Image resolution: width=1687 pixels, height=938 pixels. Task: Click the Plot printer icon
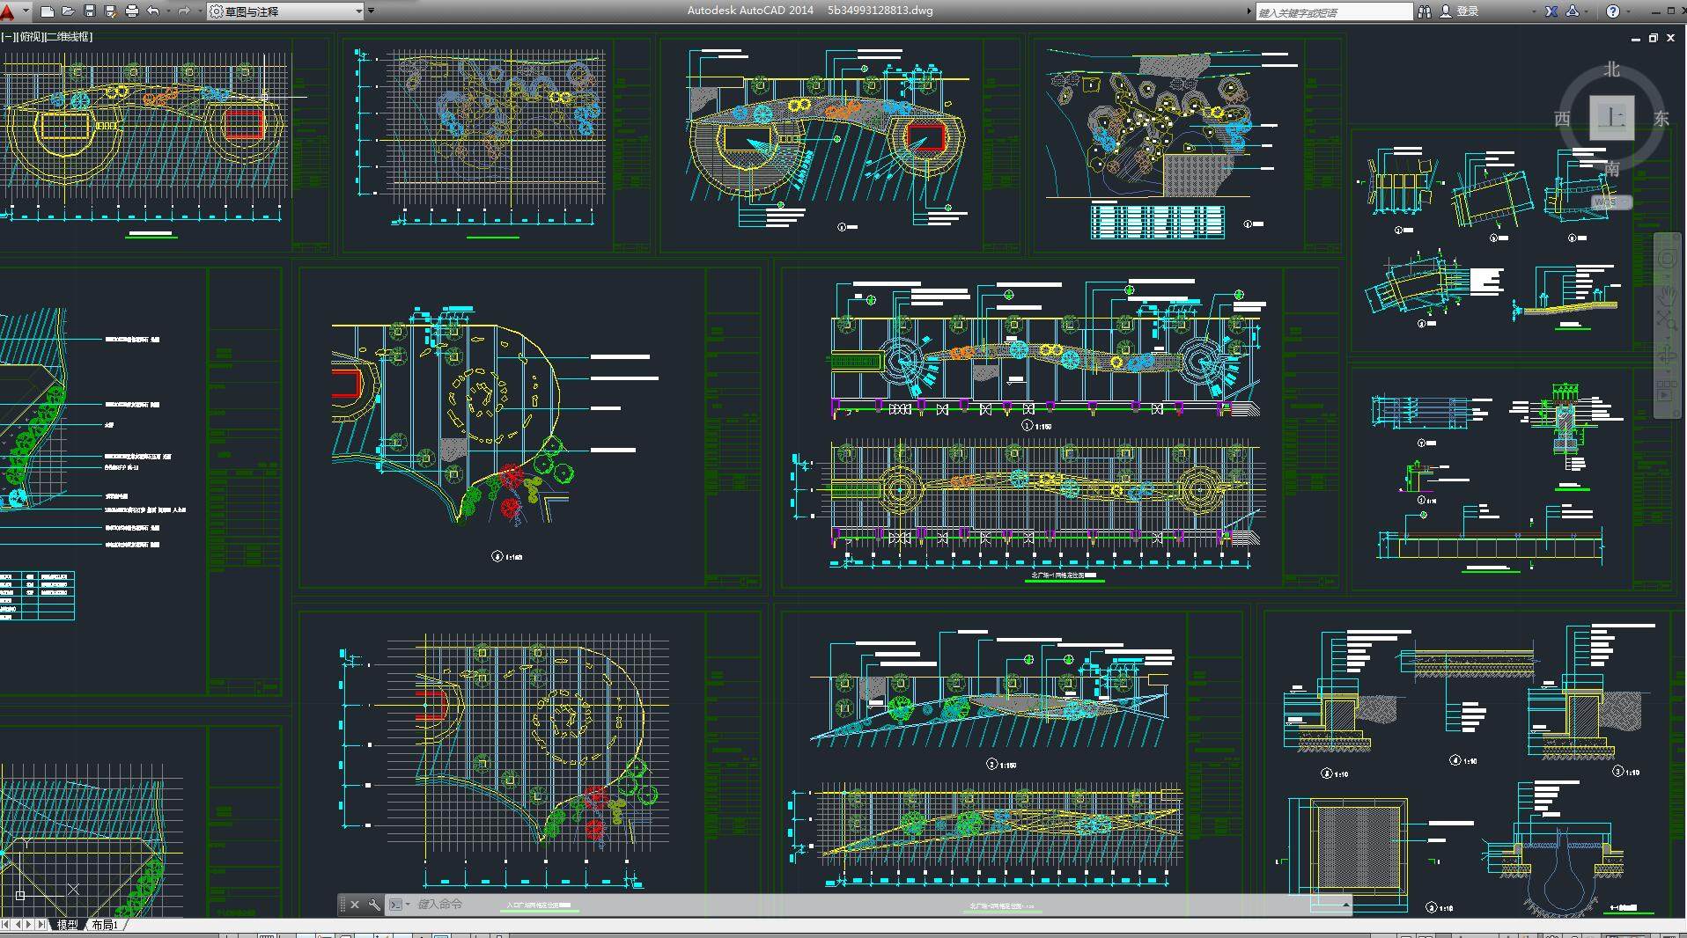click(x=132, y=11)
